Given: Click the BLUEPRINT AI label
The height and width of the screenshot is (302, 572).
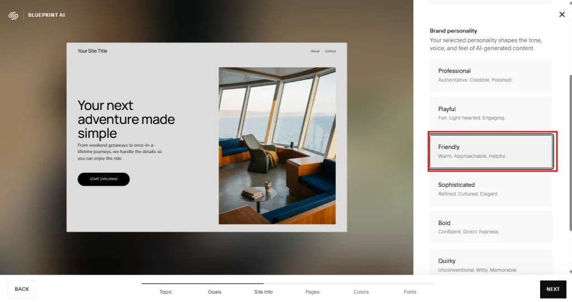Looking at the screenshot, I should pos(46,15).
